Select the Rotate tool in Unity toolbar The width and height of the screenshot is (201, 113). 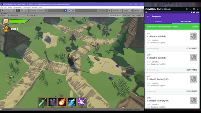[10, 11]
